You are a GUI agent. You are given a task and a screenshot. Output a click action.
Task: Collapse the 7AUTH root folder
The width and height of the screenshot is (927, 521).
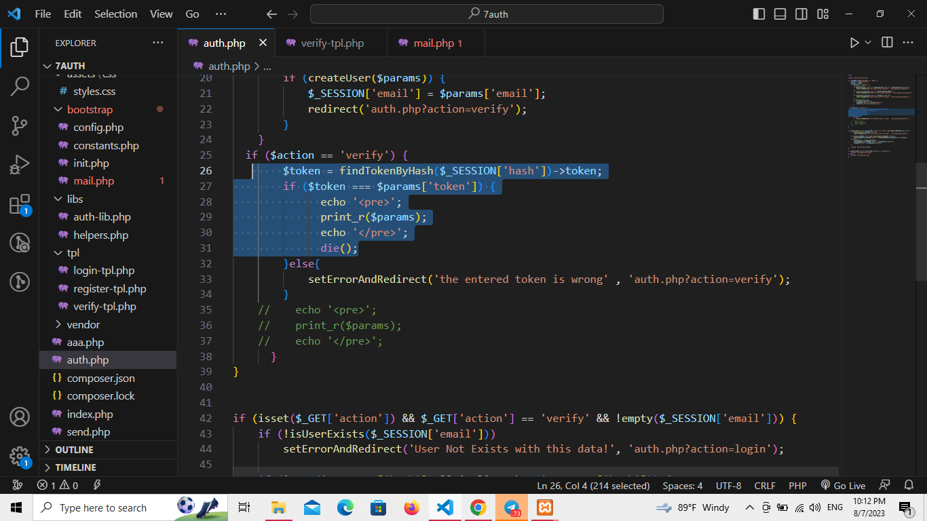click(x=109, y=66)
